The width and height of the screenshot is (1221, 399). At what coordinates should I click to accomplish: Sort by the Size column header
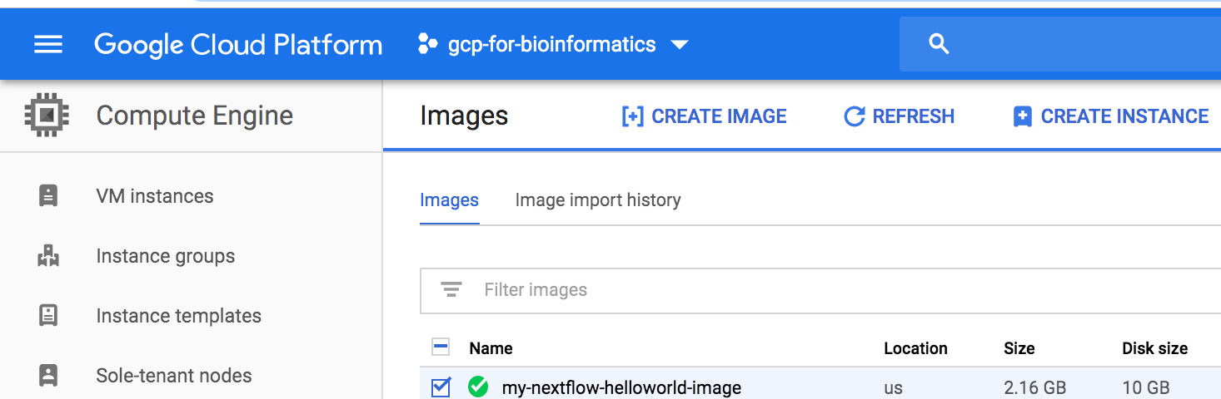click(1019, 348)
